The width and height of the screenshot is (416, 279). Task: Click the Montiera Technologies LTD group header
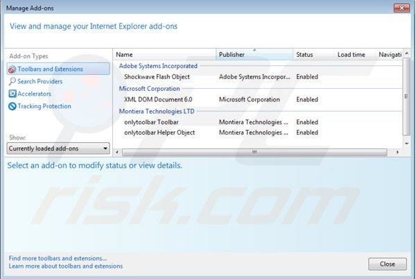click(157, 111)
